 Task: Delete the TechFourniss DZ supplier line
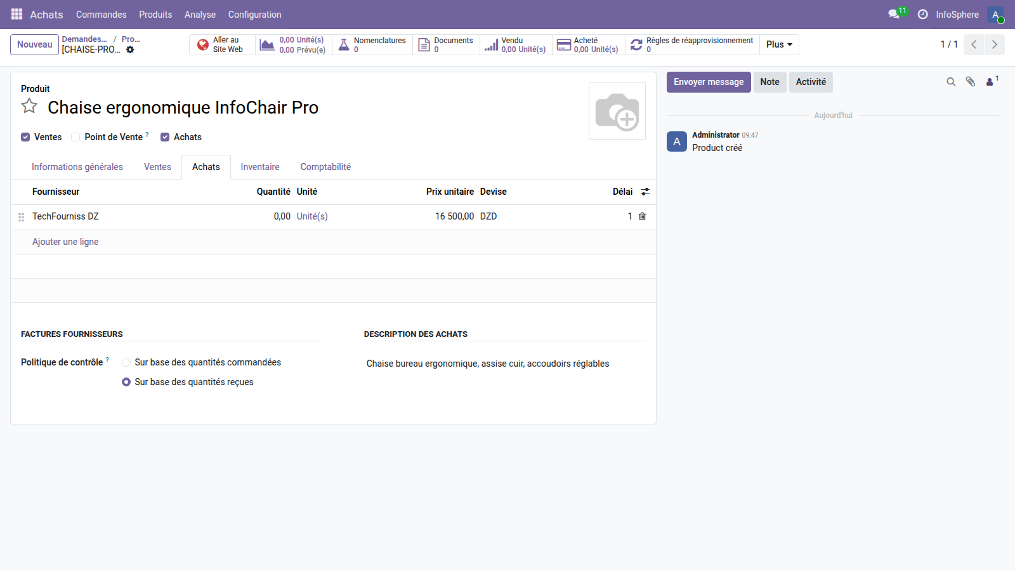click(x=642, y=216)
